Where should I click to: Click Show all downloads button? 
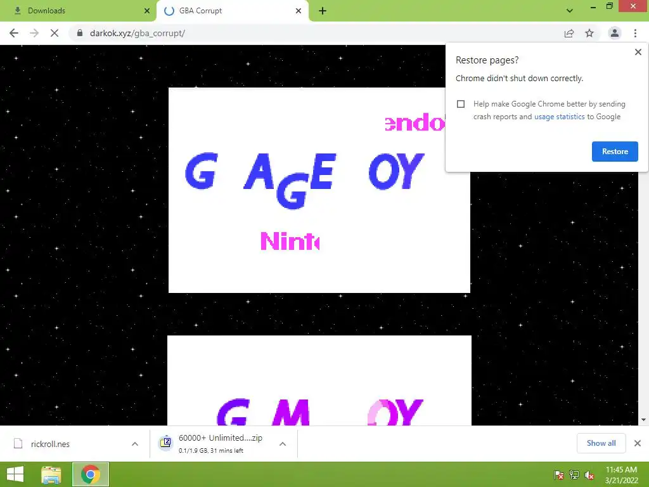601,443
